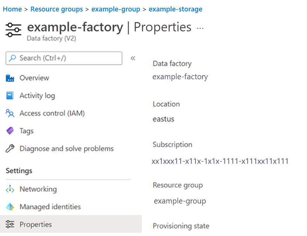Click the magnifier icon in the search box
The height and width of the screenshot is (236, 307).
coord(13,58)
